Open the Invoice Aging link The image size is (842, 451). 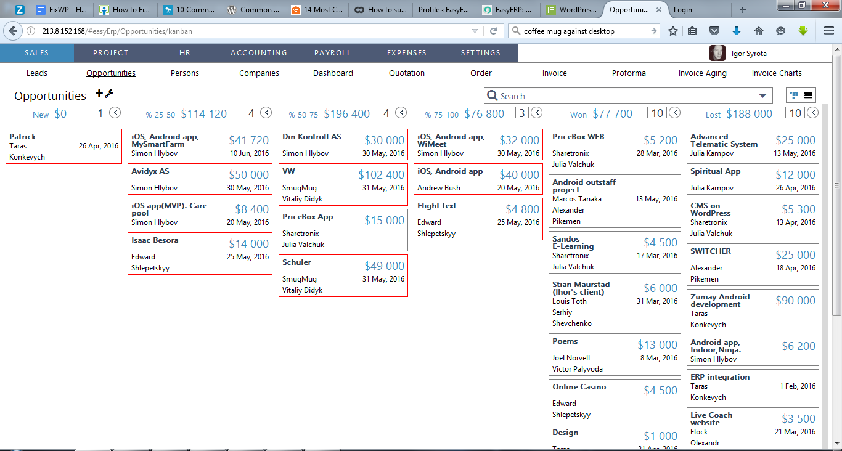pyautogui.click(x=703, y=73)
